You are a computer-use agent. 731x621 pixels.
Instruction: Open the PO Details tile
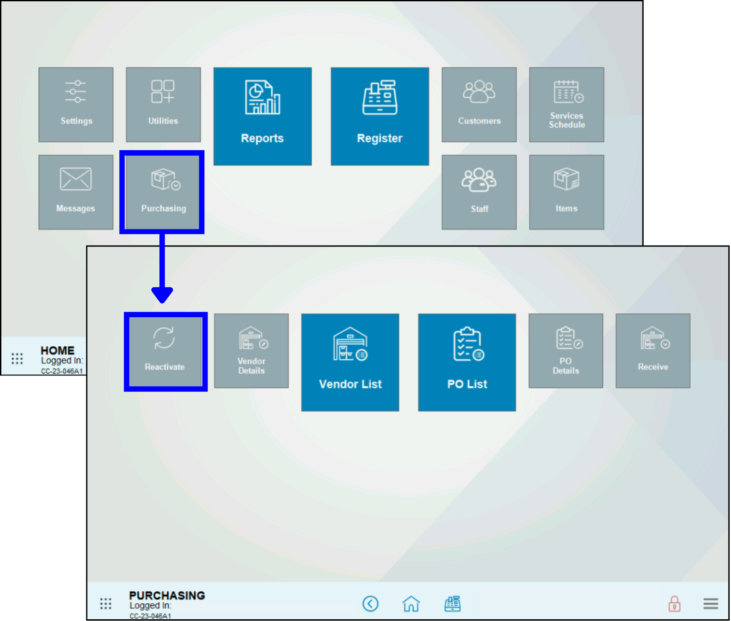pos(566,351)
